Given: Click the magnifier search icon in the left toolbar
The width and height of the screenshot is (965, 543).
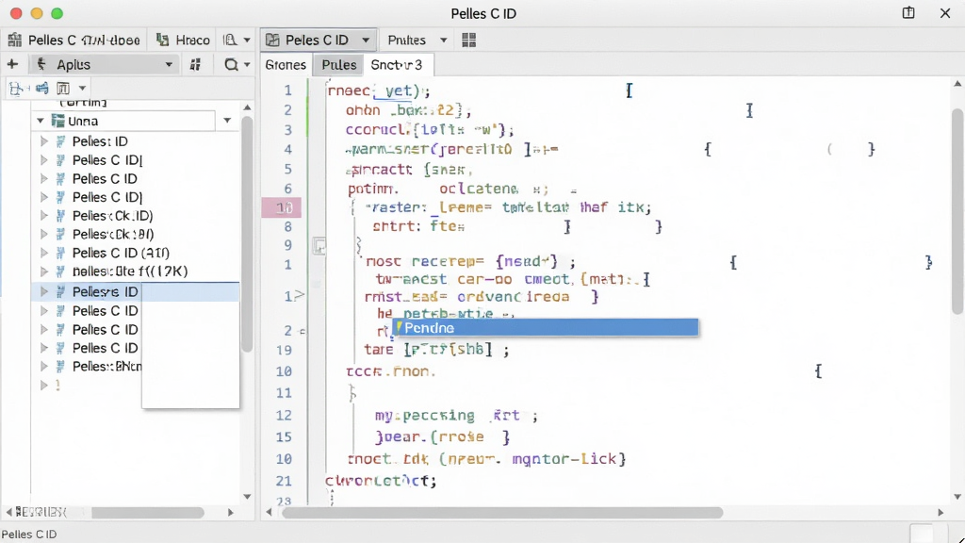Looking at the screenshot, I should point(231,65).
